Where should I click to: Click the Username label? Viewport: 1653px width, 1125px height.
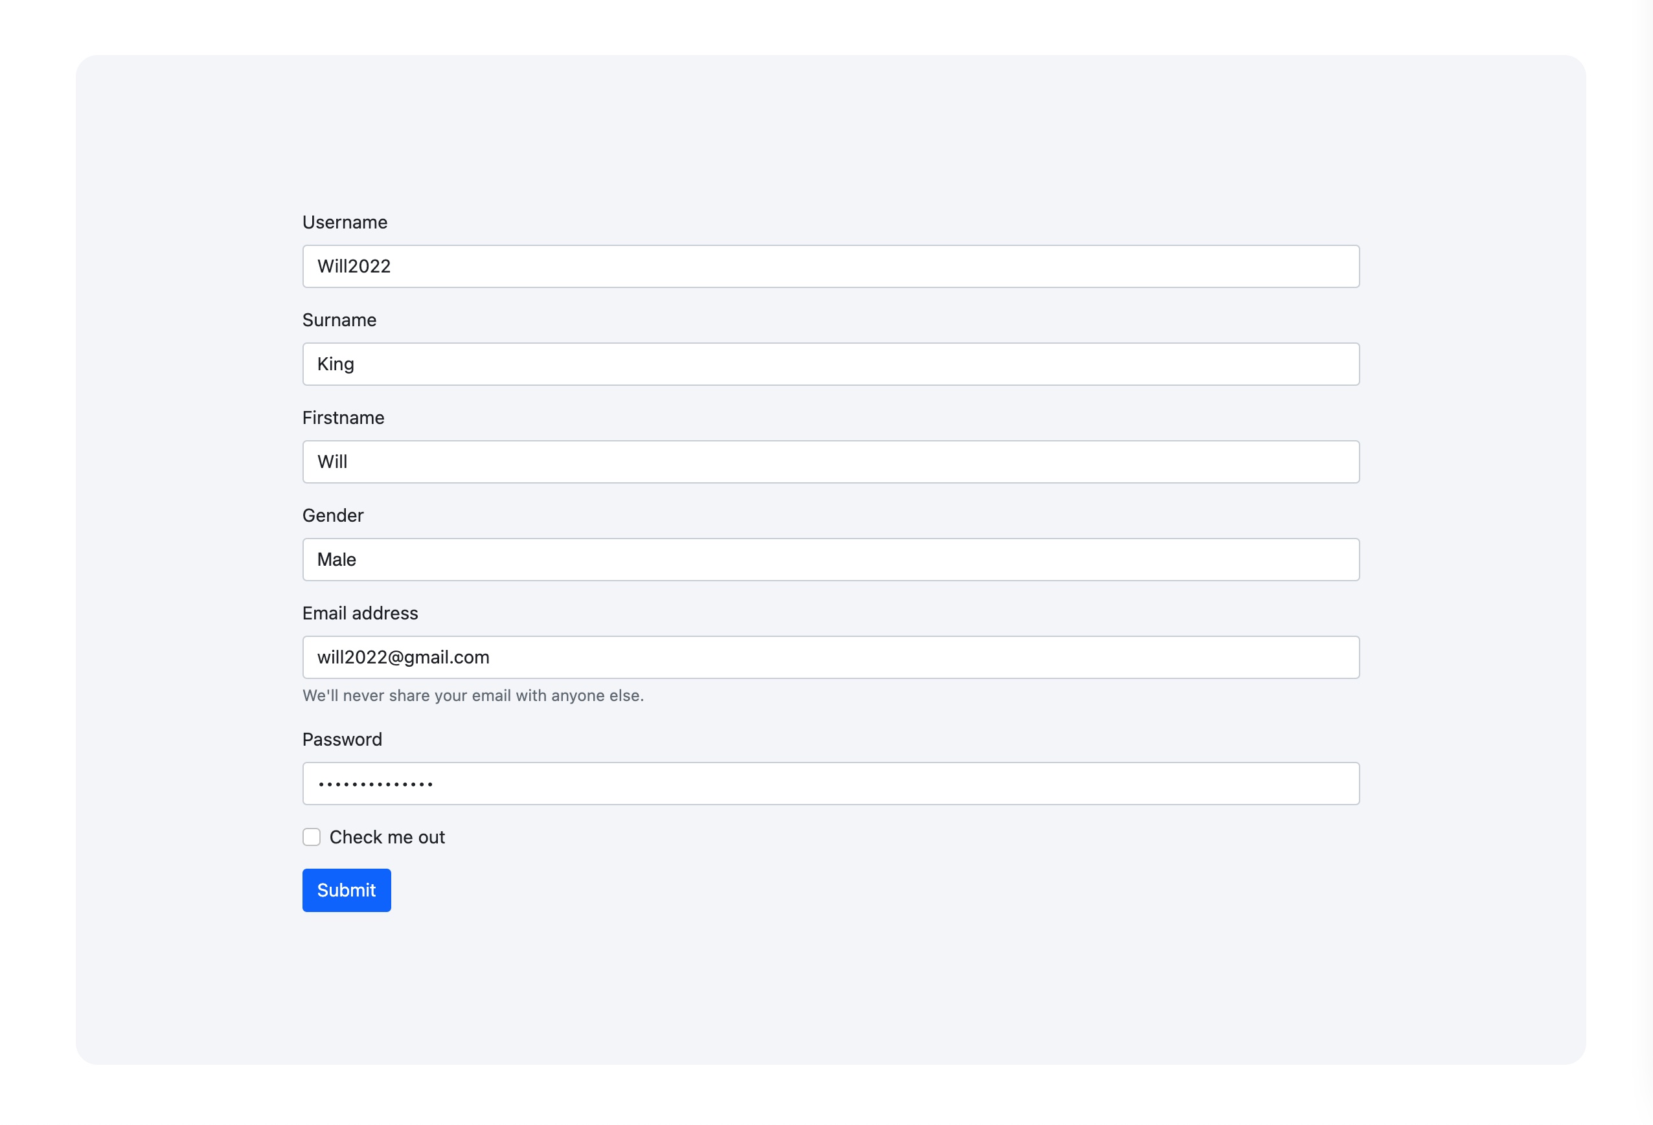tap(345, 223)
